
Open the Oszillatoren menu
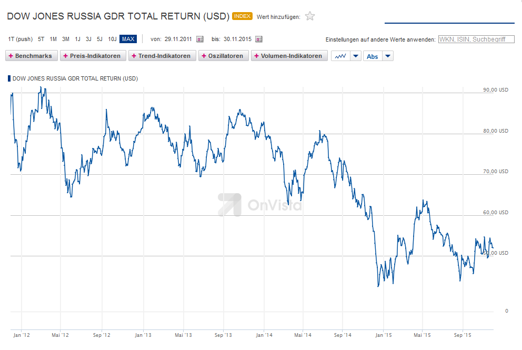click(x=224, y=56)
